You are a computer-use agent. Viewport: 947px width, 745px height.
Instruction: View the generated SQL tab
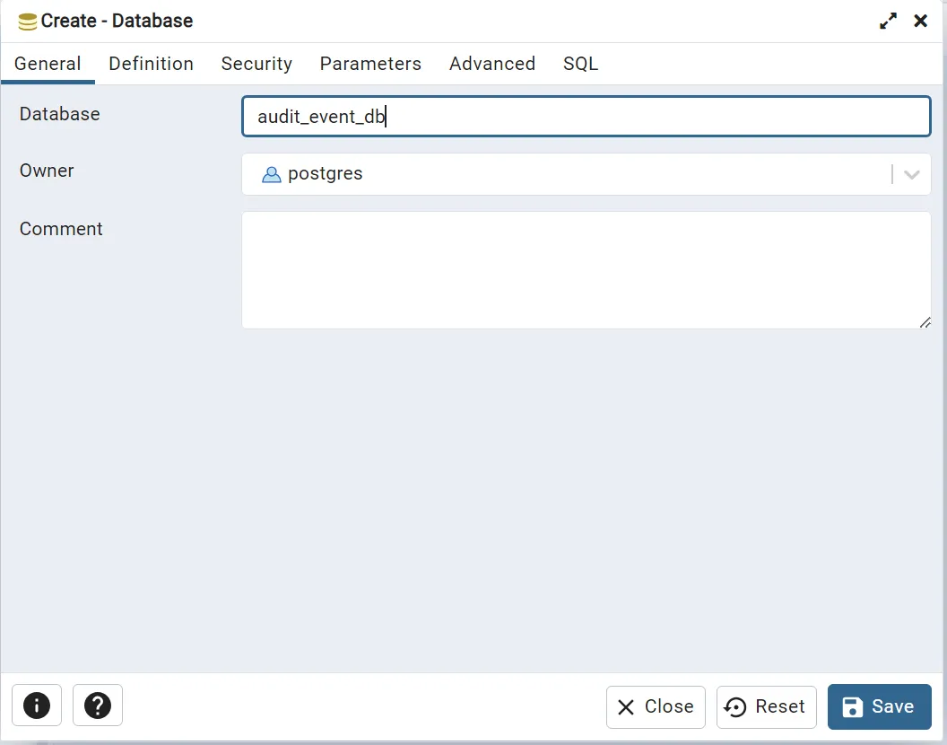pyautogui.click(x=580, y=64)
